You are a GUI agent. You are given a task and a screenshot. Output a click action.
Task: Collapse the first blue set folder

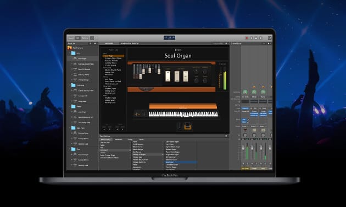coord(70,53)
